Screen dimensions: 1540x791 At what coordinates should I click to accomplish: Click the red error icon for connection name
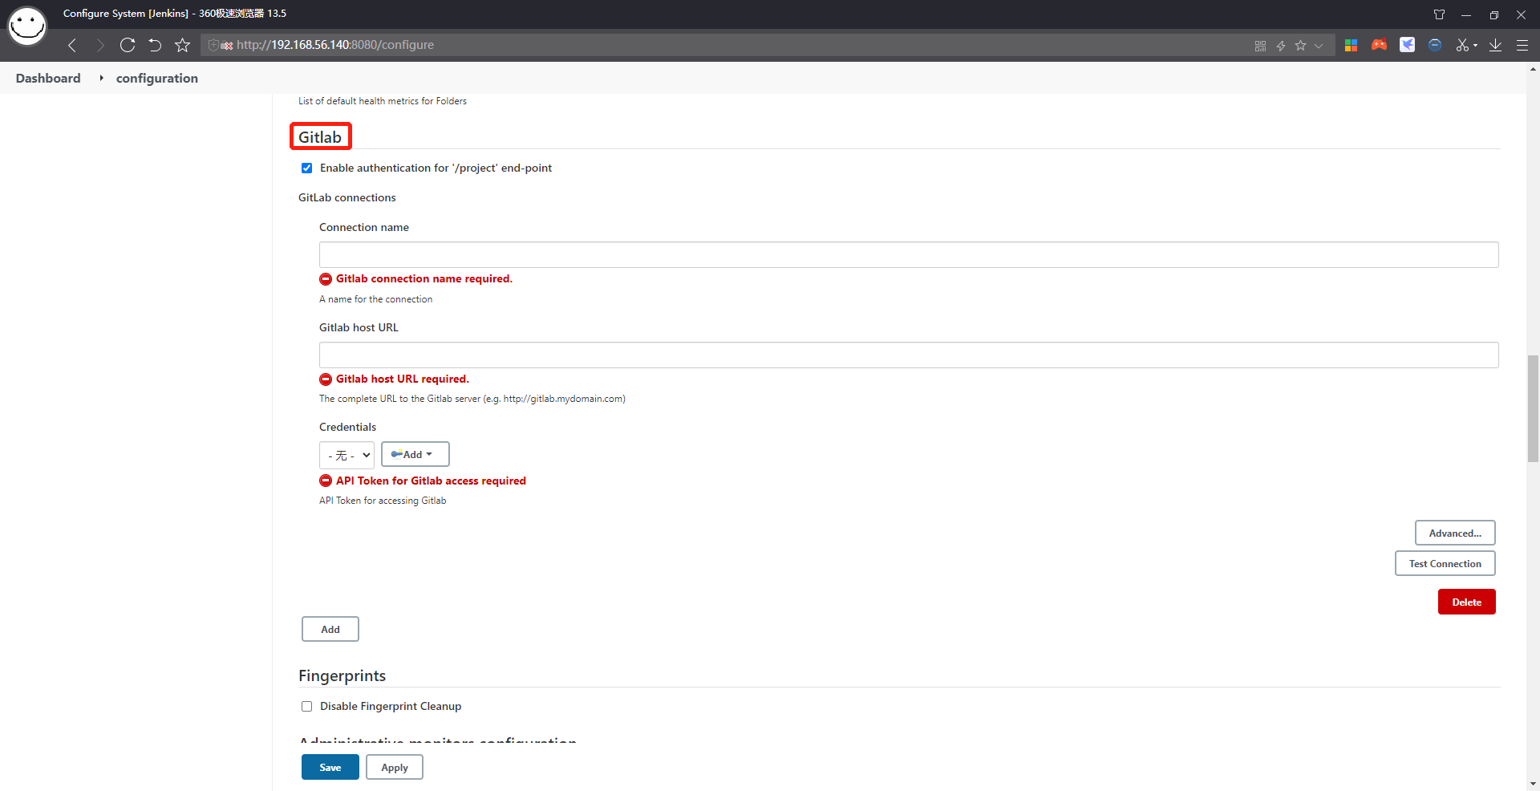click(326, 279)
